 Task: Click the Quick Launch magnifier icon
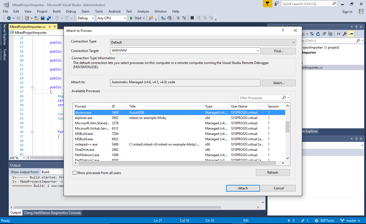(x=334, y=4)
